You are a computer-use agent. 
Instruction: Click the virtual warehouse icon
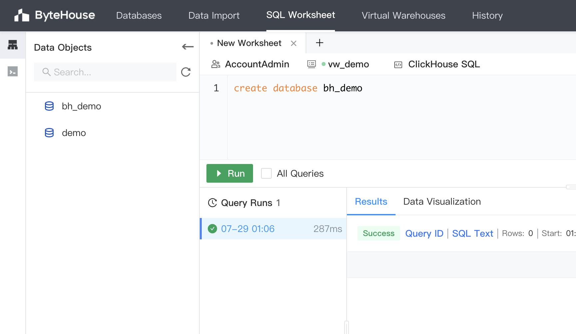coord(312,64)
